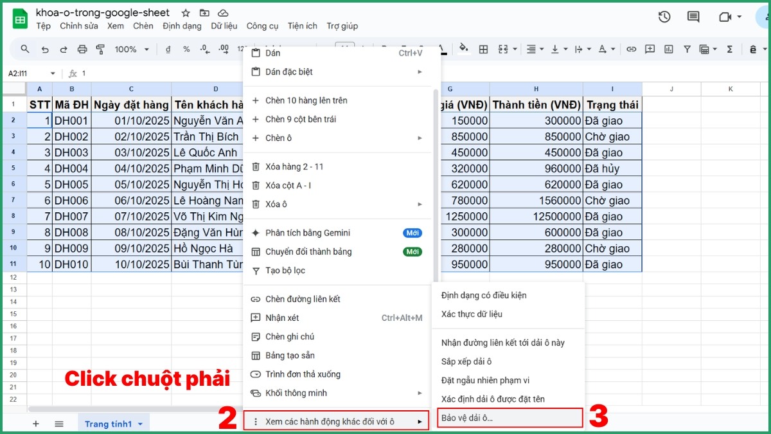Image resolution: width=771 pixels, height=434 pixels.
Task: Click the insert link toolbar icon
Action: [x=632, y=50]
